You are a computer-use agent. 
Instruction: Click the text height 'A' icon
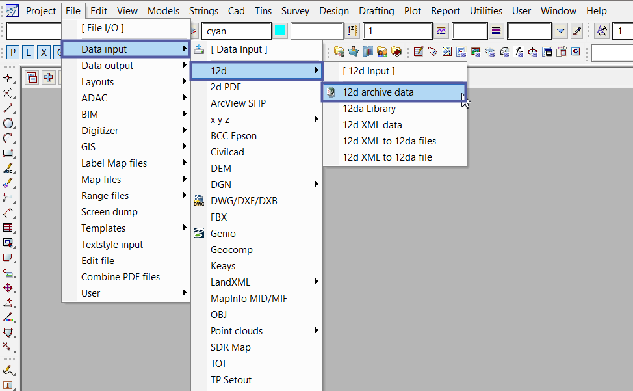pyautogui.click(x=601, y=31)
